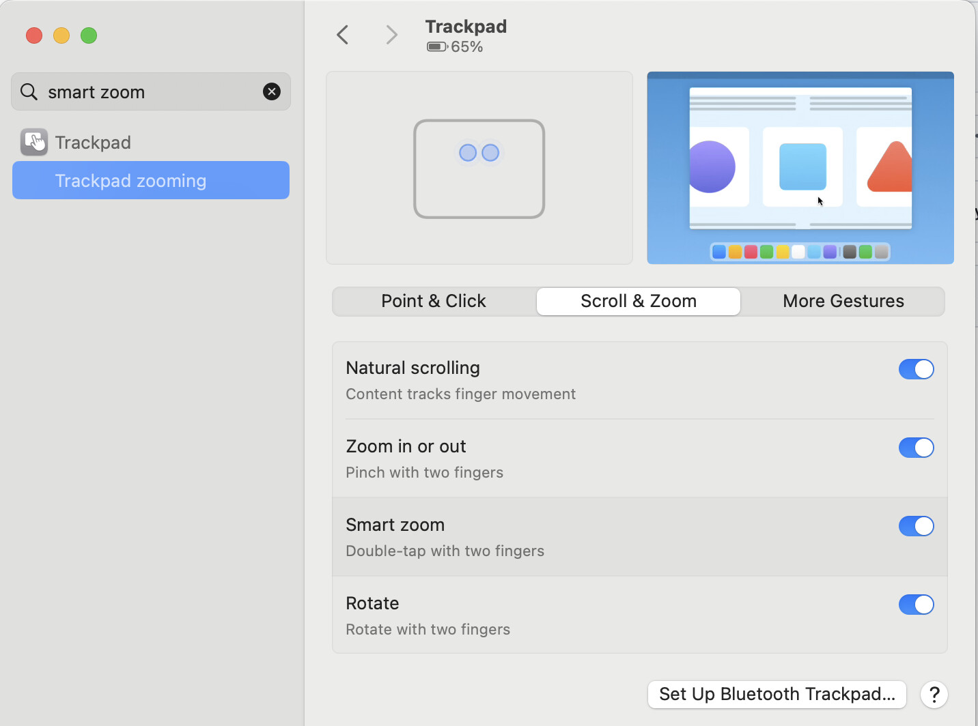The image size is (978, 726).
Task: Click the gesture preview video thumbnail
Action: point(800,168)
